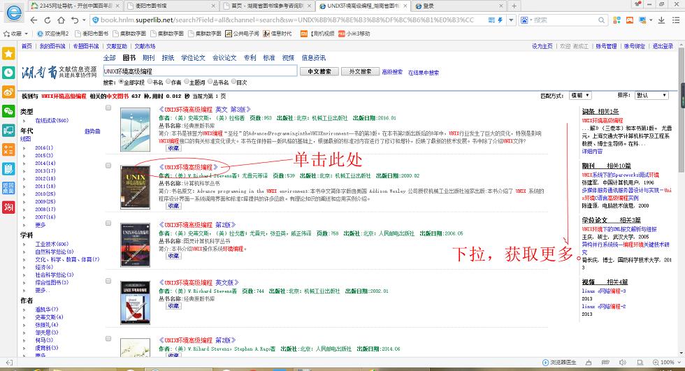Open the sidebar favorites star icon

[x=8, y=53]
